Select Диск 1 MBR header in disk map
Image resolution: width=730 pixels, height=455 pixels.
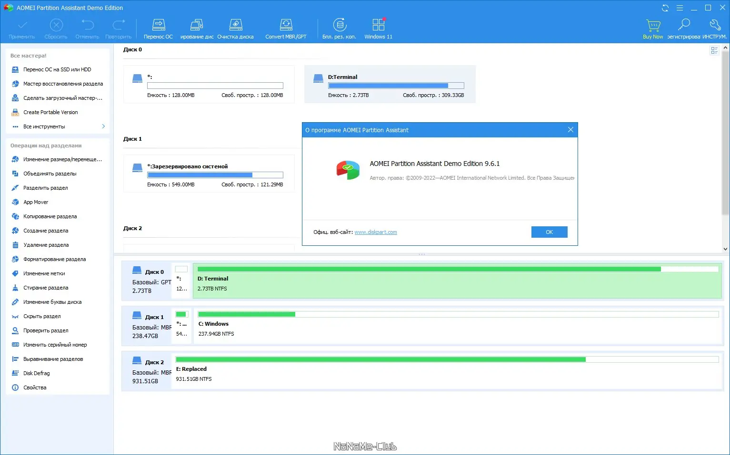pyautogui.click(x=147, y=326)
